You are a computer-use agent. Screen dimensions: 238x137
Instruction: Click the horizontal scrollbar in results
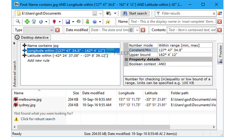(93, 127)
